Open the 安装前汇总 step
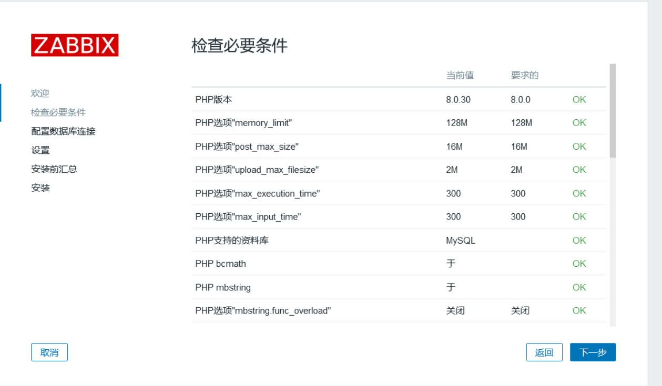 click(54, 169)
